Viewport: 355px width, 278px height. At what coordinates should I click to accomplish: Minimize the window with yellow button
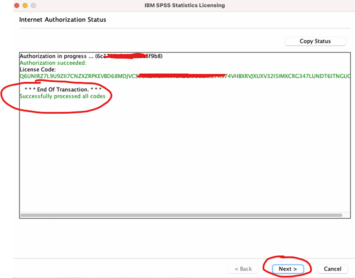25,5
